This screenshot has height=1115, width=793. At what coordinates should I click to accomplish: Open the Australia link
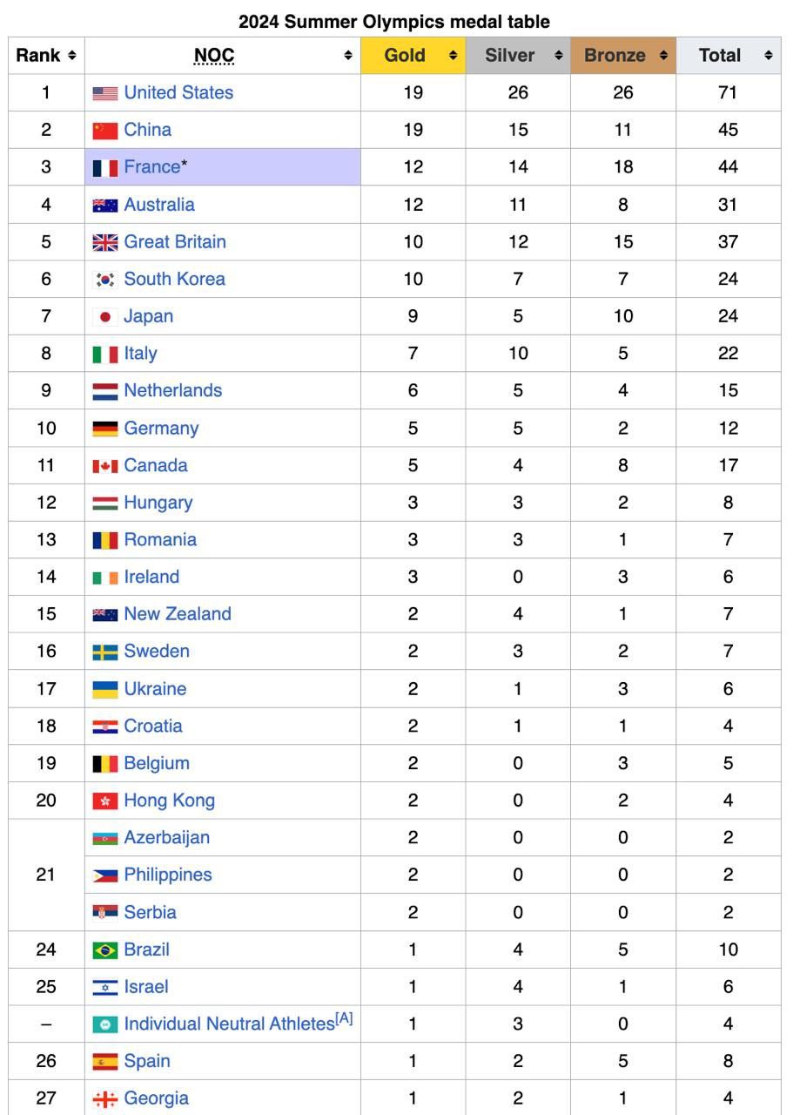tap(159, 205)
